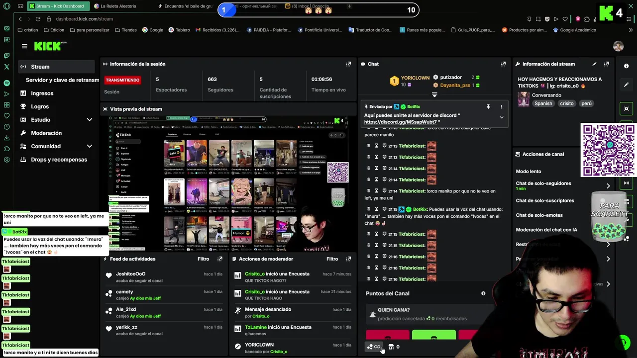Go back in browser history

point(20,19)
